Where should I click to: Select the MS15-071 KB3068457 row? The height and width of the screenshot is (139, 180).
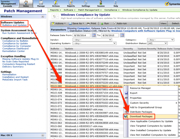coord(87,109)
